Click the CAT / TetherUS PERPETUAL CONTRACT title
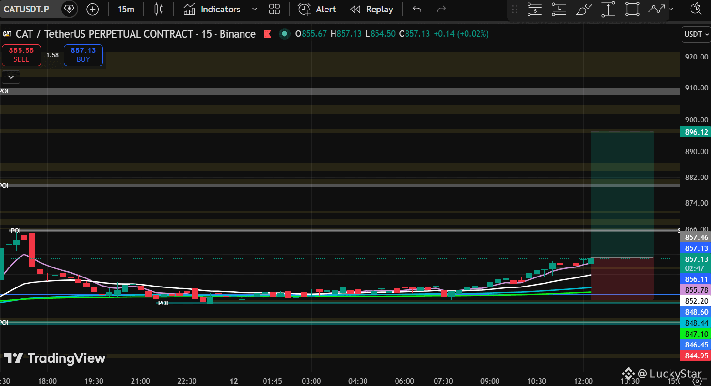Screen dimensions: 711x386 (x=103, y=34)
